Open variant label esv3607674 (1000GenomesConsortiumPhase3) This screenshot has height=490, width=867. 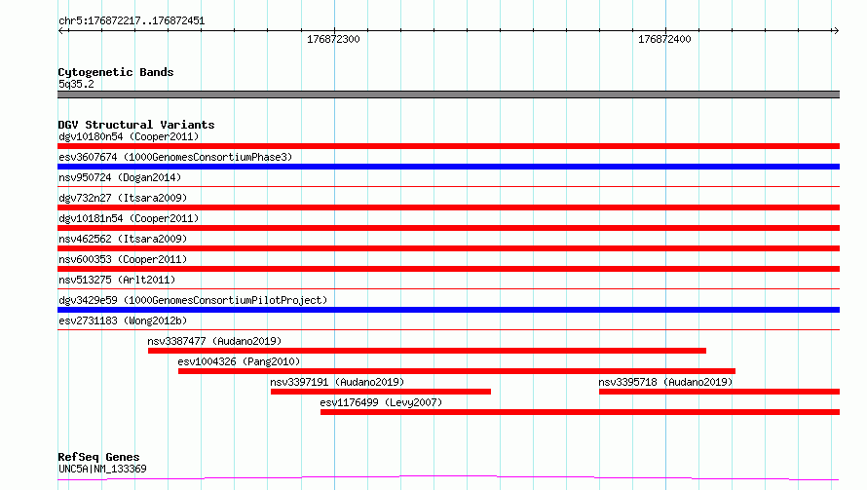175,157
